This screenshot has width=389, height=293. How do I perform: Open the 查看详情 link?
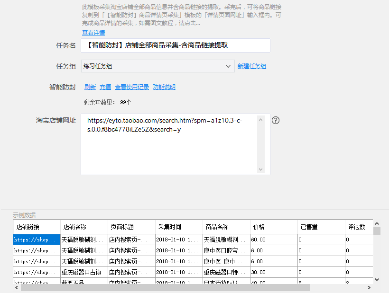[x=93, y=32]
